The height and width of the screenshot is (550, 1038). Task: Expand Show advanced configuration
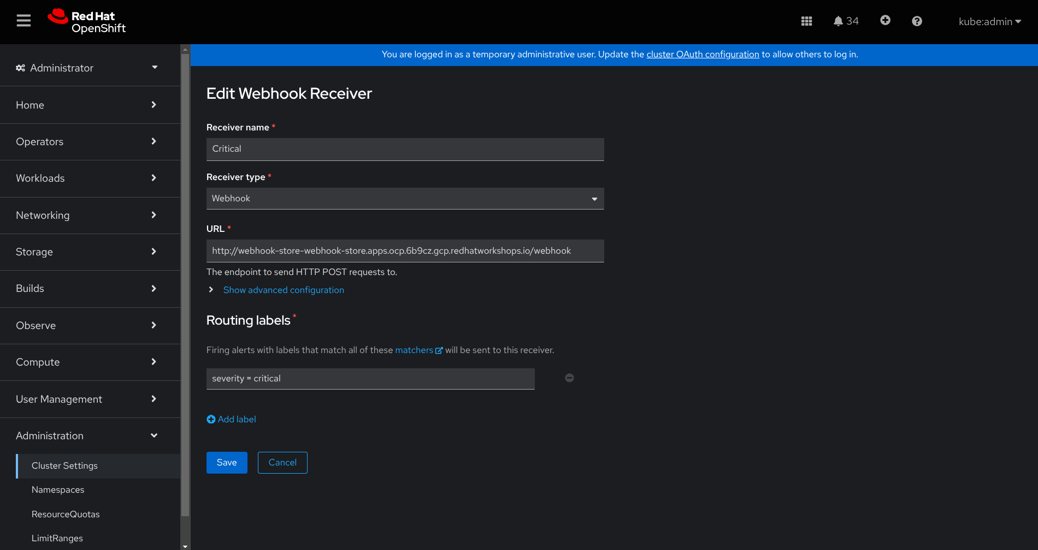[x=283, y=290]
